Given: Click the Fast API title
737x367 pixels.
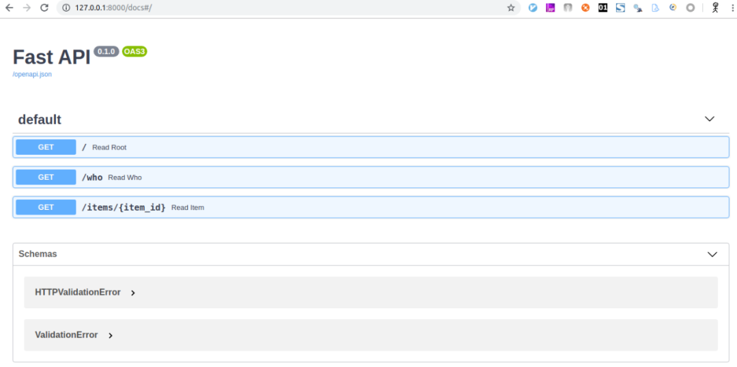Looking at the screenshot, I should 51,57.
